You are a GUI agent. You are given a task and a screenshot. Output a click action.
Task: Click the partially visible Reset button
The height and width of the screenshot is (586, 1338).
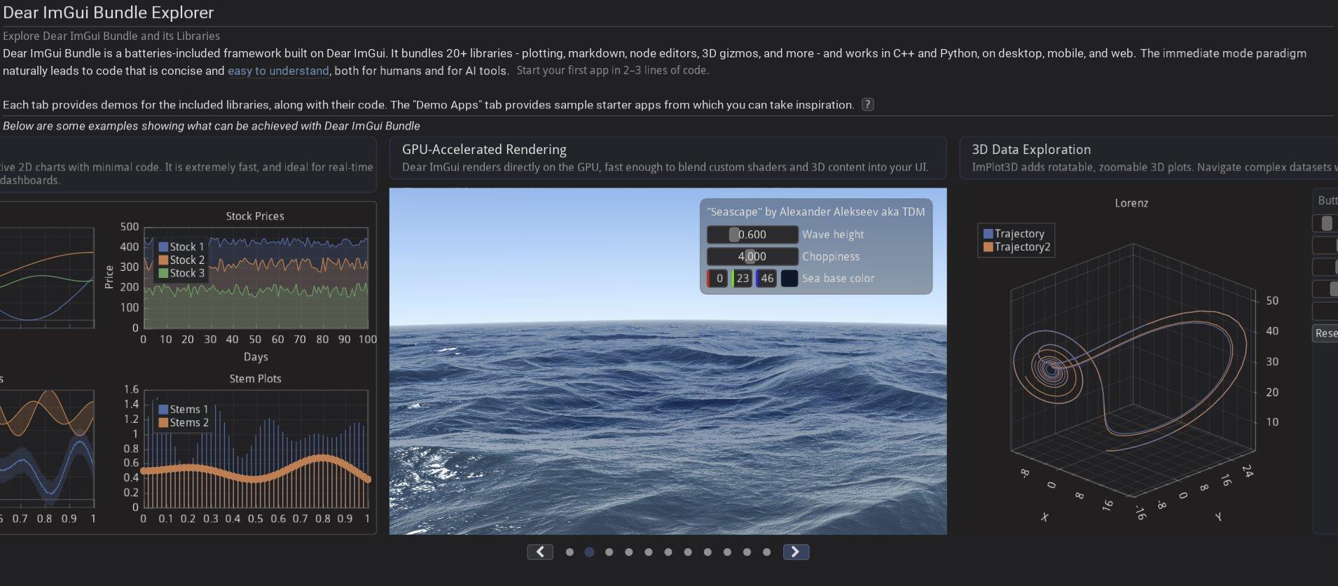(1325, 333)
